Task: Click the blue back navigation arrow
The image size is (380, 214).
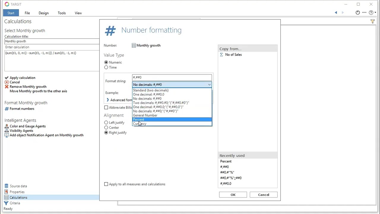Action: pyautogui.click(x=336, y=12)
